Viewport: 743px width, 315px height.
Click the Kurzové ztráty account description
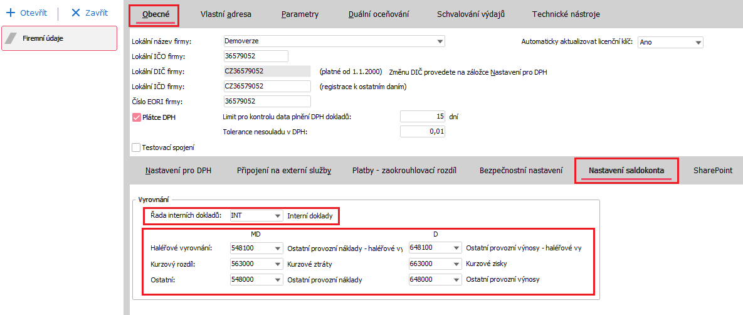click(x=310, y=264)
